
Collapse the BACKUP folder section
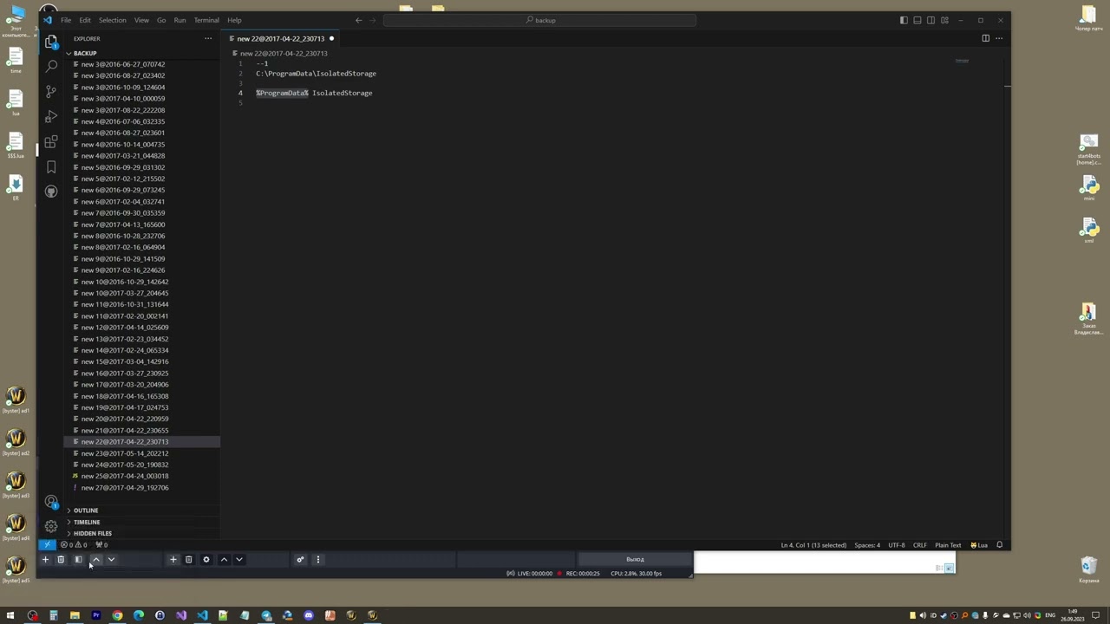click(142, 53)
